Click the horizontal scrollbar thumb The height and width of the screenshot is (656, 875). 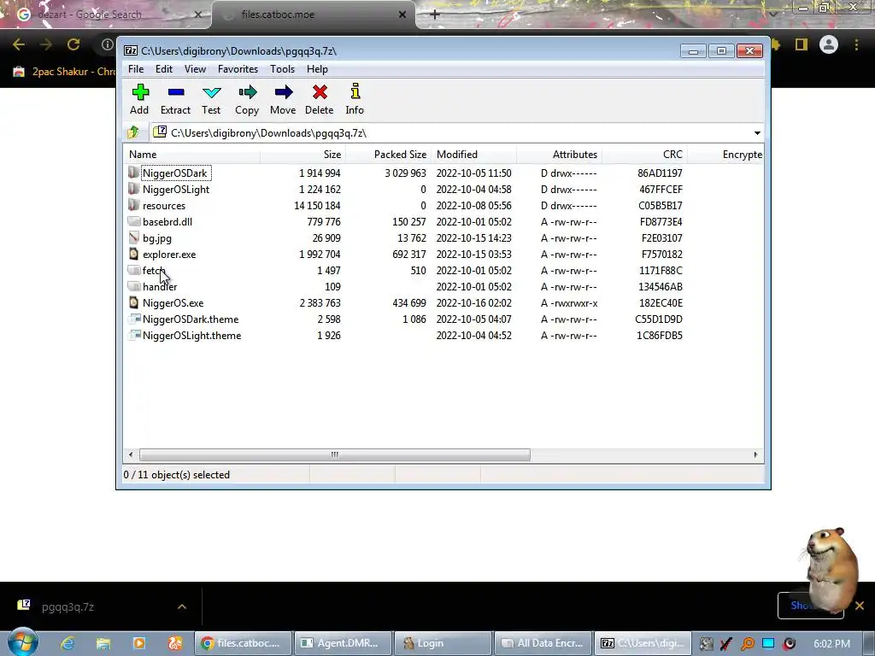click(335, 454)
